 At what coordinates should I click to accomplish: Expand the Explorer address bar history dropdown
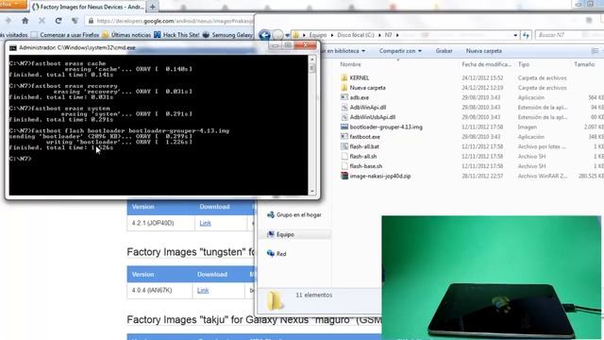tap(515, 35)
